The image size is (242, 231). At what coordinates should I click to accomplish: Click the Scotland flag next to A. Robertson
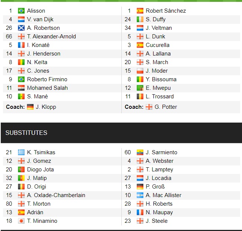pyautogui.click(x=21, y=28)
